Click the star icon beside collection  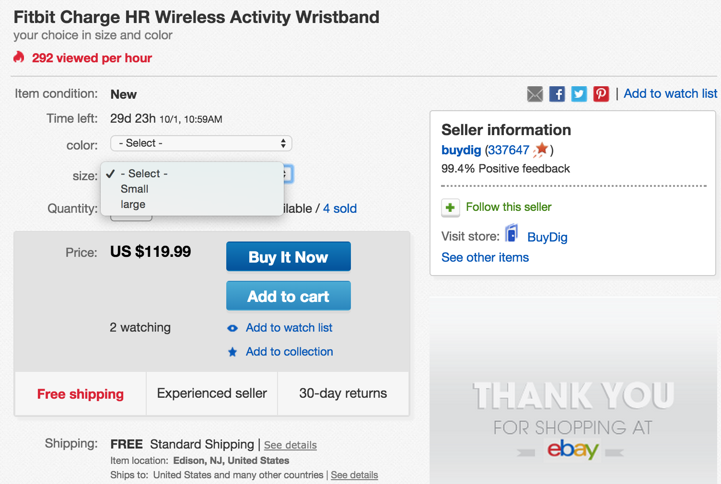pyautogui.click(x=233, y=352)
